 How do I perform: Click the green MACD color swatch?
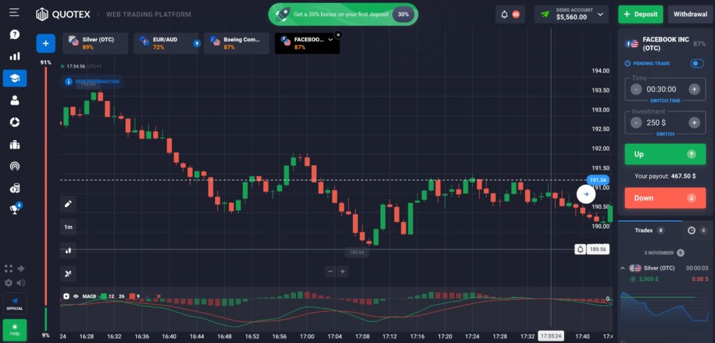[103, 296]
